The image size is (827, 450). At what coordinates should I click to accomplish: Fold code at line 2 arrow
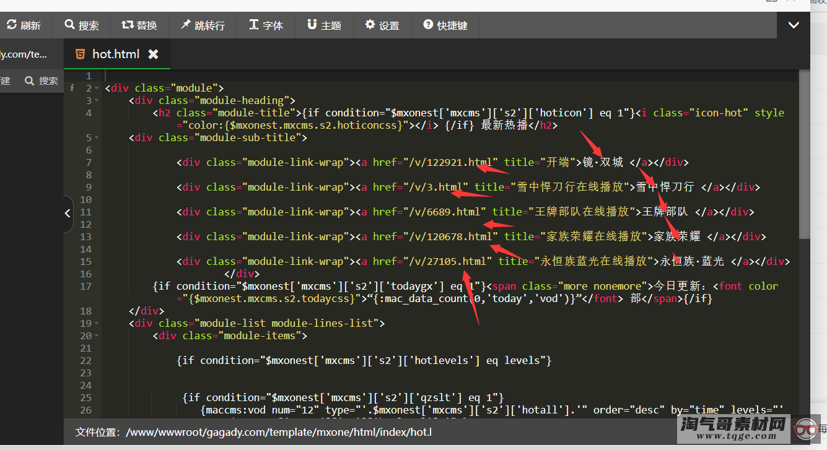point(97,89)
